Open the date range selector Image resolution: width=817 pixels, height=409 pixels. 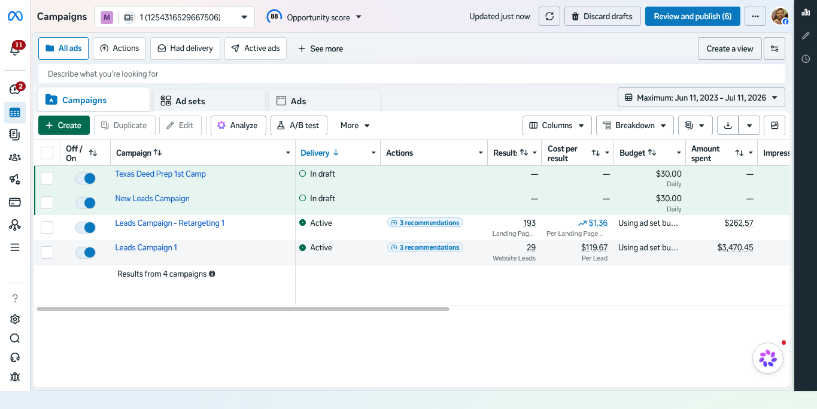[x=701, y=98]
